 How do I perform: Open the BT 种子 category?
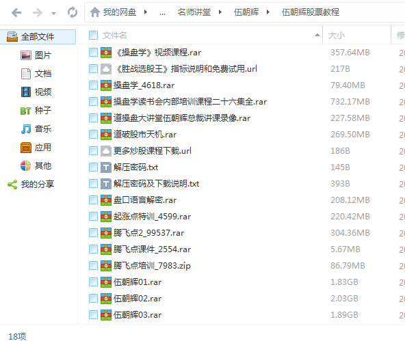point(36,111)
